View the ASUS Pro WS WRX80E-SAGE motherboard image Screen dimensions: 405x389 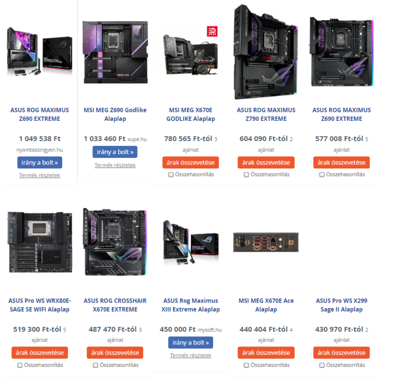pos(40,242)
